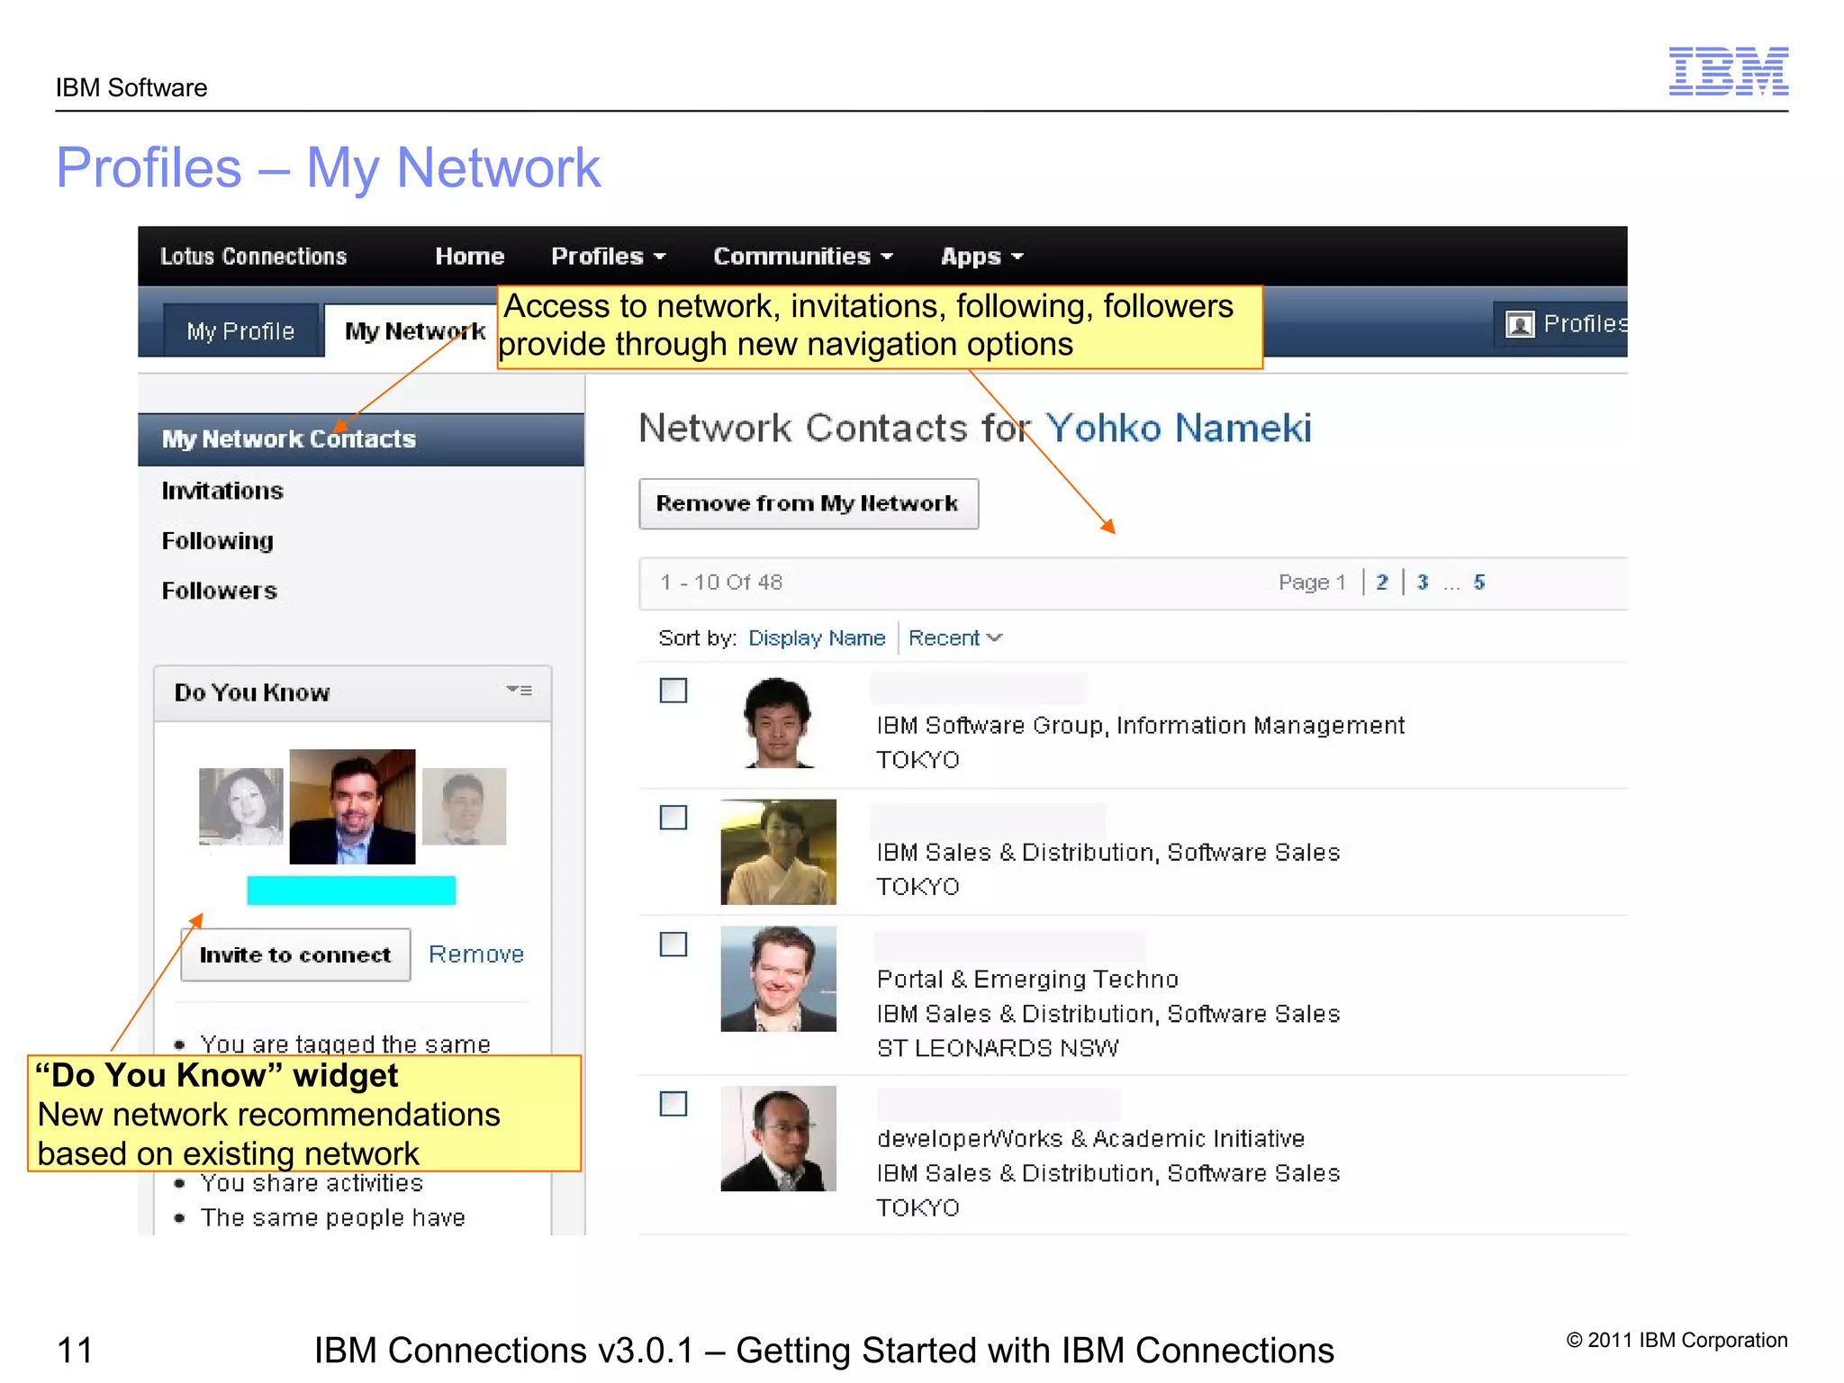Open the Following list
Image resolution: width=1844 pixels, height=1383 pixels.
217,541
